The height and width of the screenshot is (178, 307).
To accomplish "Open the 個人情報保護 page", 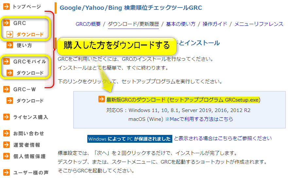I will [x=29, y=156].
